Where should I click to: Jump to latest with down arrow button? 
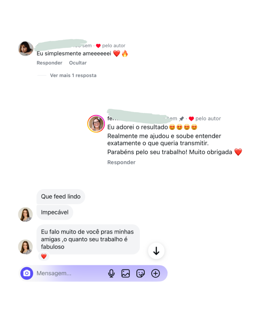tap(156, 251)
